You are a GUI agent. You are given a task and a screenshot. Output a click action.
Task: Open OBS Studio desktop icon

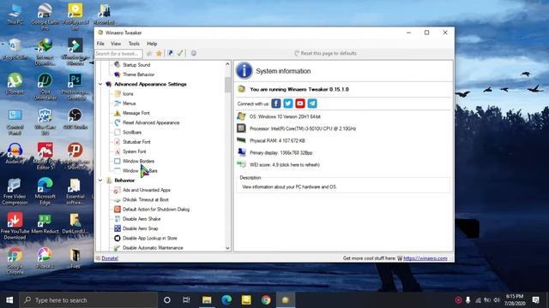tap(75, 119)
